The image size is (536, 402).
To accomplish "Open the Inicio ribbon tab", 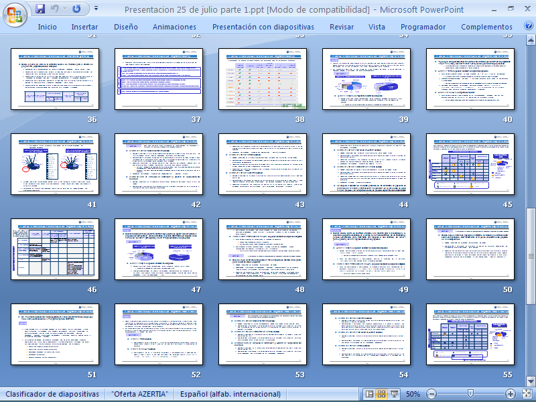I will (47, 27).
